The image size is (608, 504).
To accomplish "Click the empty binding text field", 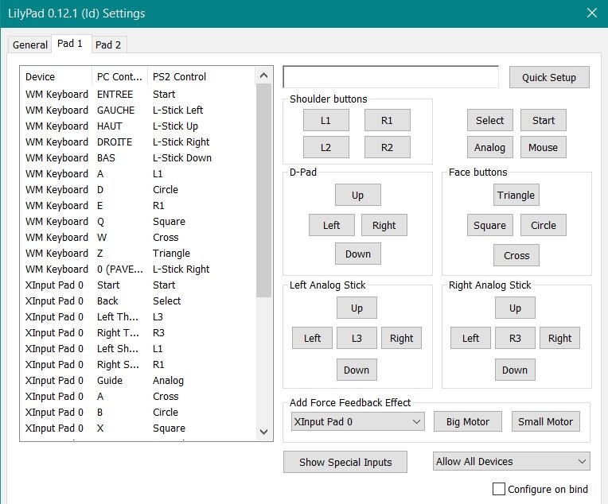I will [391, 76].
